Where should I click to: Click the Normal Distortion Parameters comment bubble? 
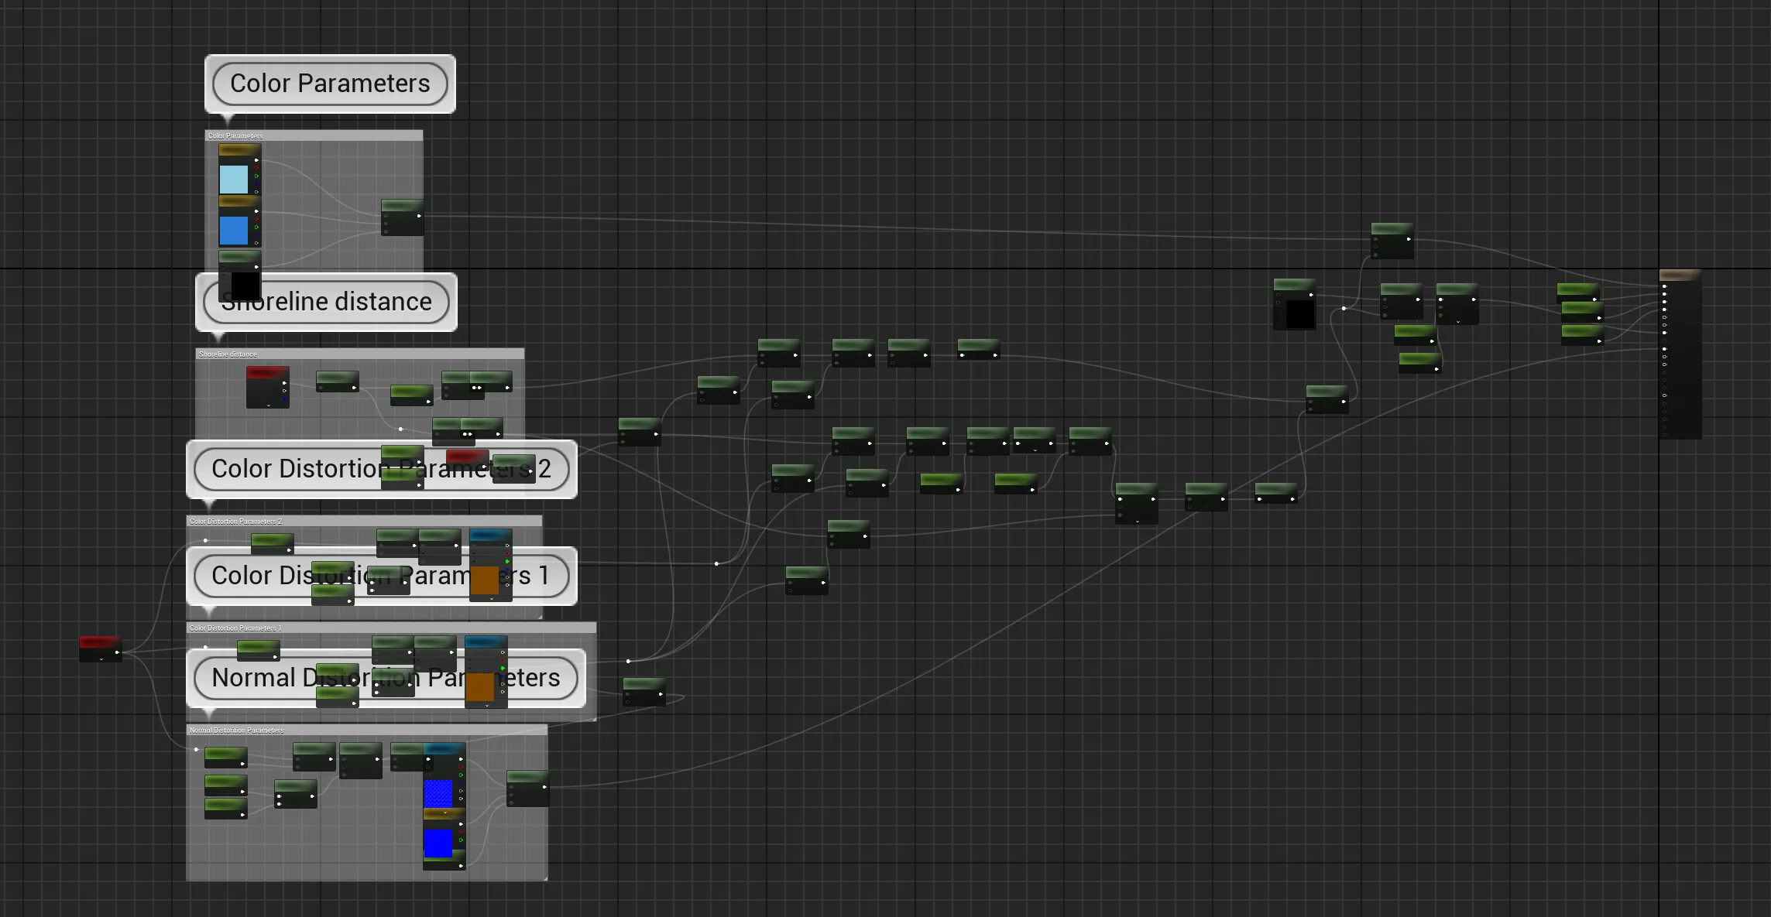click(386, 678)
